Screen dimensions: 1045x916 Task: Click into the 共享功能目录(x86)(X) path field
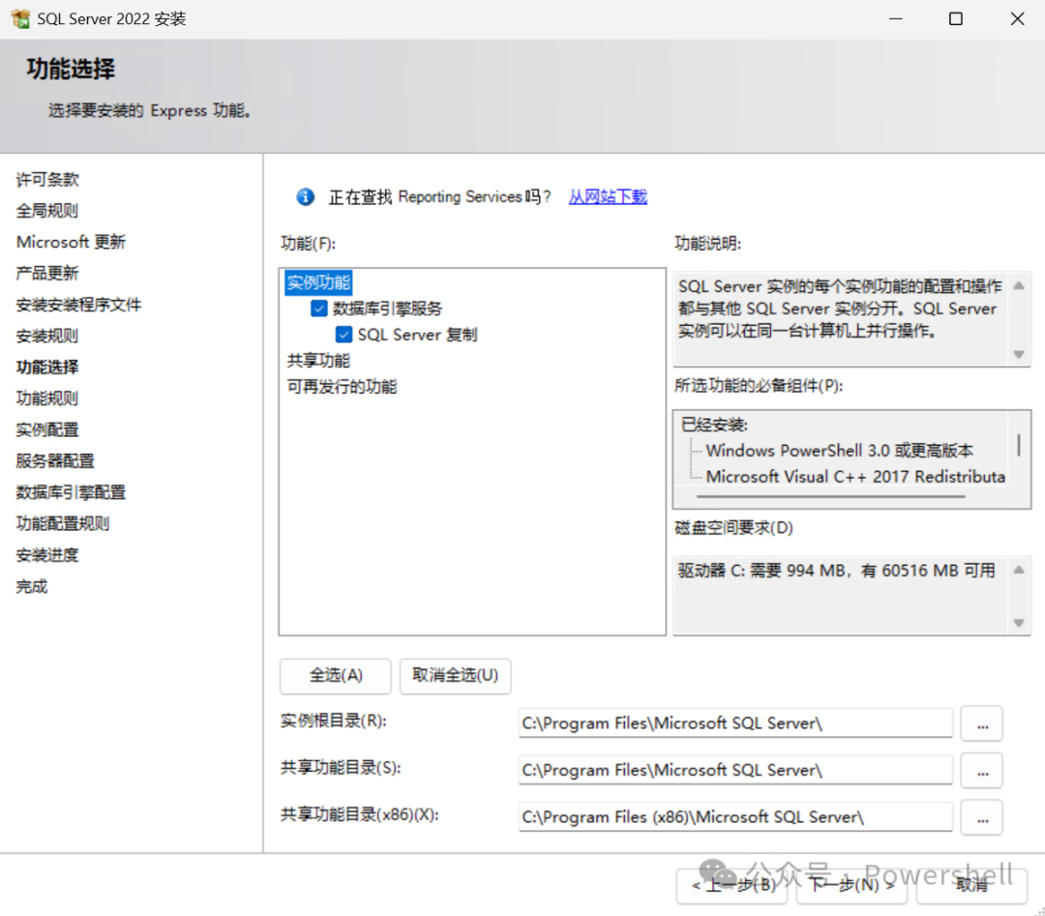pyautogui.click(x=735, y=816)
